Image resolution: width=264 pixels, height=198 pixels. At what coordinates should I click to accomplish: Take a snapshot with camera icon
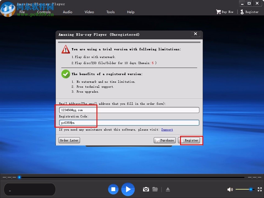point(146,189)
